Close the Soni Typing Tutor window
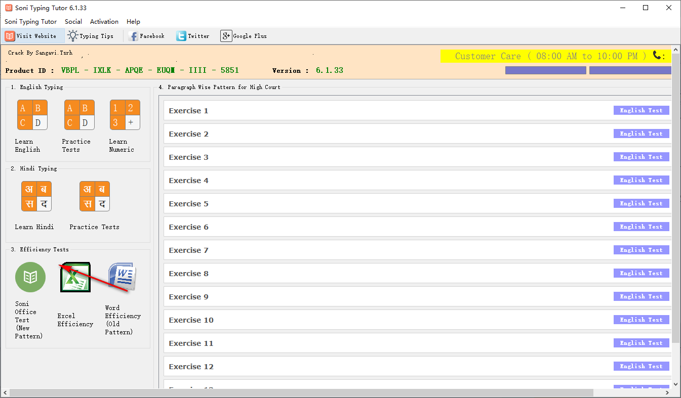681x398 pixels. pyautogui.click(x=669, y=8)
